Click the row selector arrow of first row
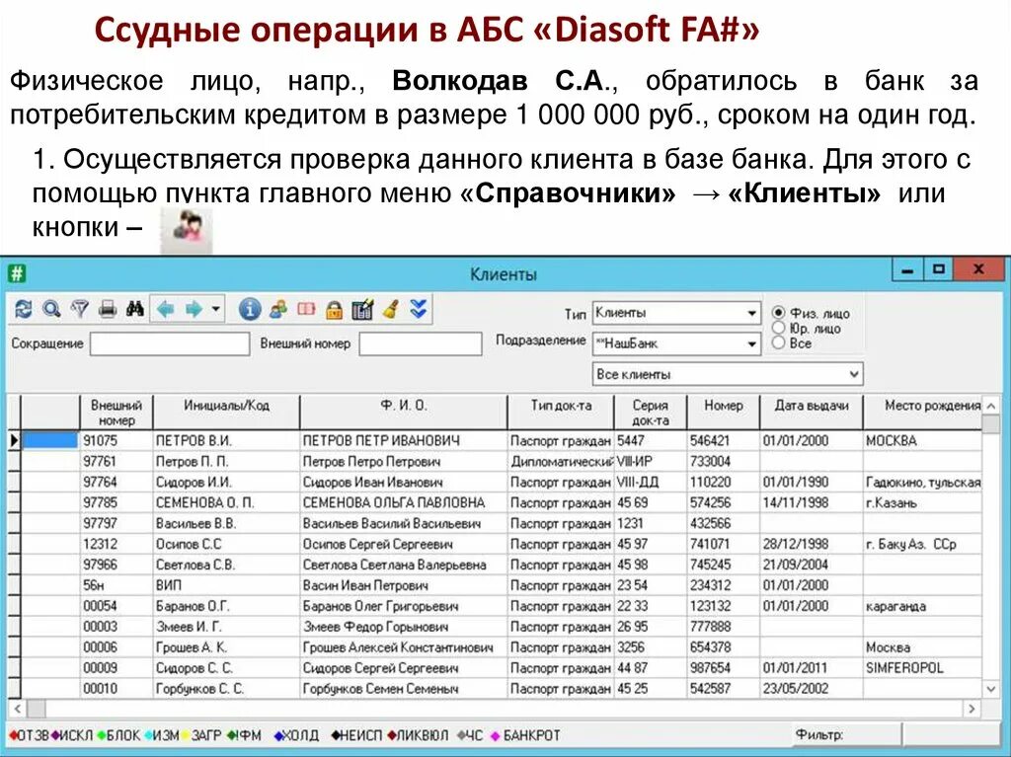1011x757 pixels. (14, 440)
